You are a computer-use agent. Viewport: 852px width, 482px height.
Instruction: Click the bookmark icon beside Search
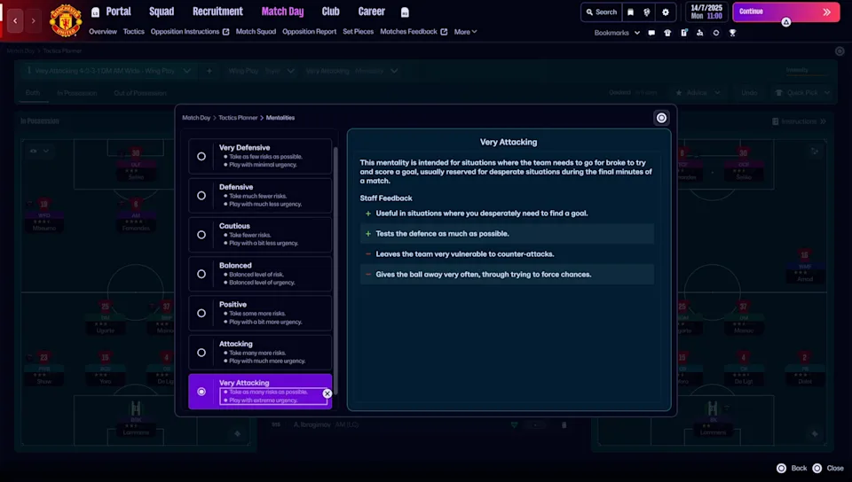pyautogui.click(x=631, y=12)
